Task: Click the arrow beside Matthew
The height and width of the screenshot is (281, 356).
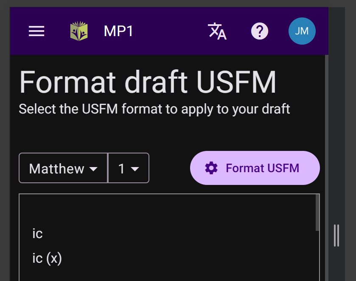Action: [x=93, y=169]
